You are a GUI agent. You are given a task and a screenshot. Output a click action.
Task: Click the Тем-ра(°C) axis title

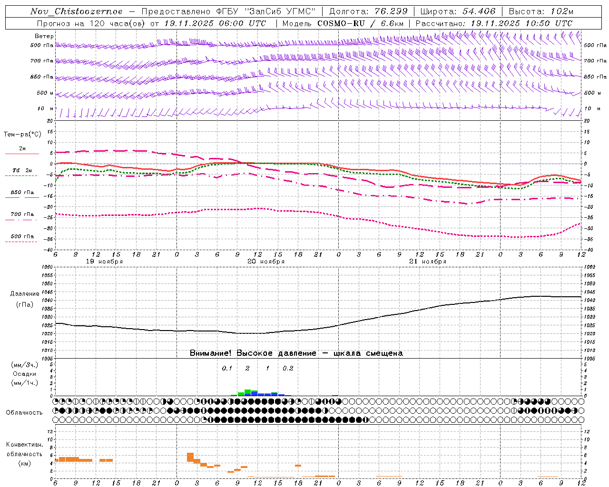(x=22, y=135)
